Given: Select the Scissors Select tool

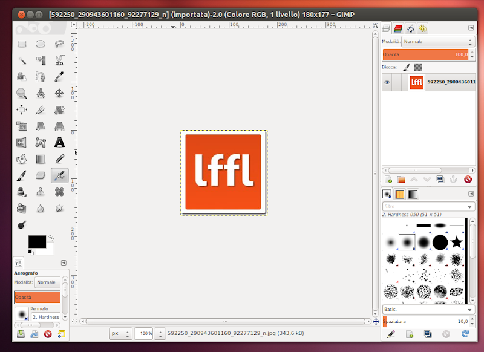Looking at the screenshot, I should (59, 60).
